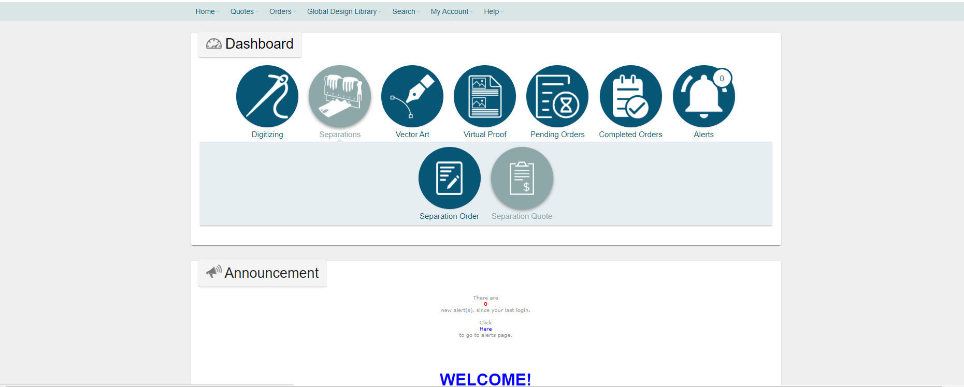This screenshot has width=964, height=387.
Task: Start a Separation Order via its icon
Action: (x=449, y=178)
